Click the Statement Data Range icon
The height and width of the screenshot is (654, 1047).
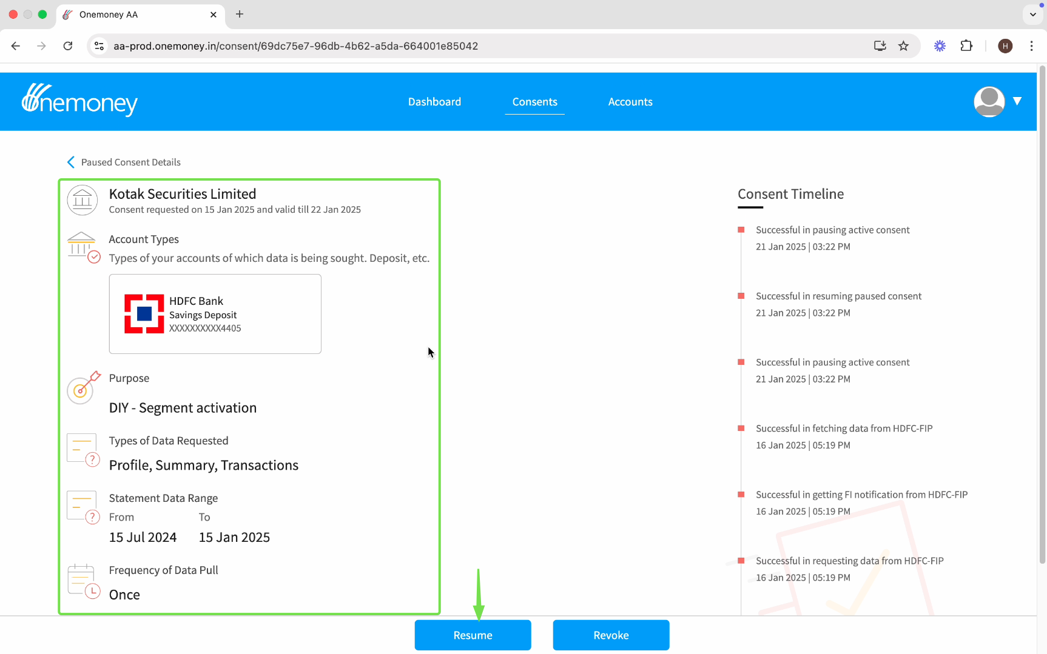coord(83,508)
